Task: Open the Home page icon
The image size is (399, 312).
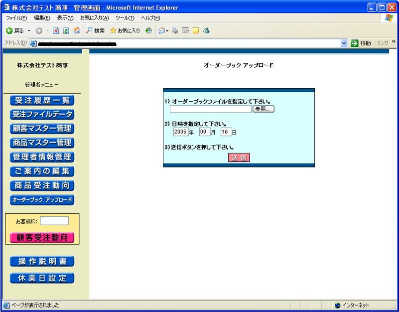Action: (77, 30)
